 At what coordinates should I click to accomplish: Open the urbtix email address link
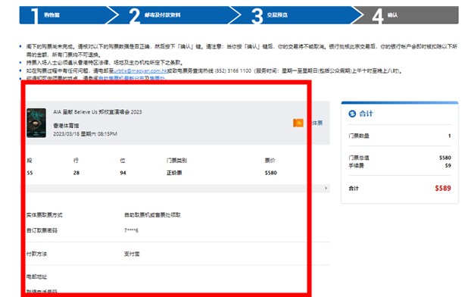(x=141, y=71)
